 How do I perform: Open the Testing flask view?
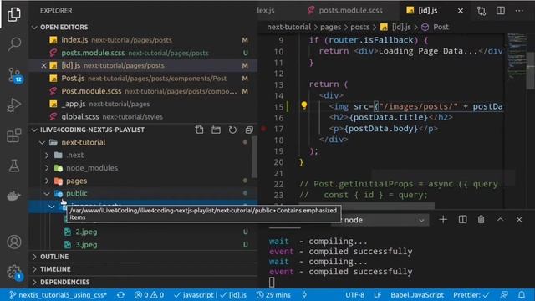click(14, 166)
